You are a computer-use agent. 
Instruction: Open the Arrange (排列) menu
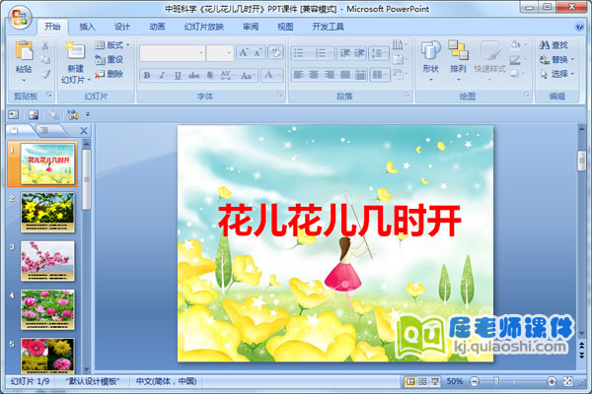(x=459, y=61)
